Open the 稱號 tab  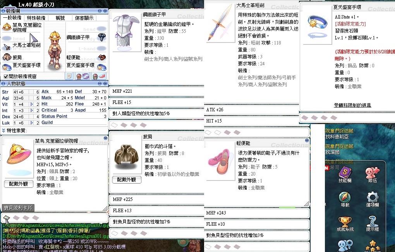click(x=60, y=18)
